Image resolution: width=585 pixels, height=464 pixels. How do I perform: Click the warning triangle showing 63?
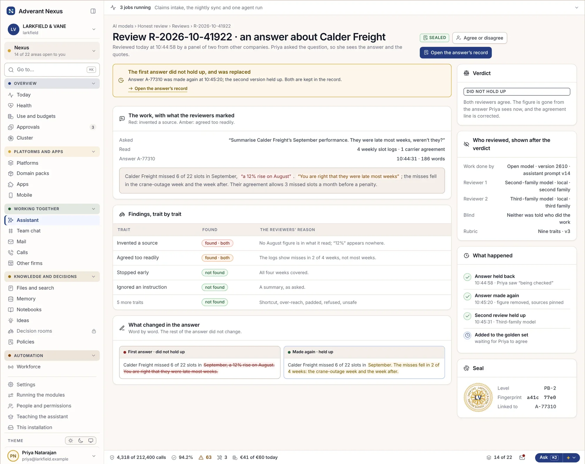click(201, 458)
